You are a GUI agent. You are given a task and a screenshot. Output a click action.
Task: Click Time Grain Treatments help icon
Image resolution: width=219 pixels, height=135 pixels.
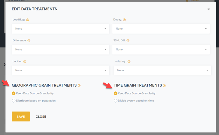[x=165, y=85]
